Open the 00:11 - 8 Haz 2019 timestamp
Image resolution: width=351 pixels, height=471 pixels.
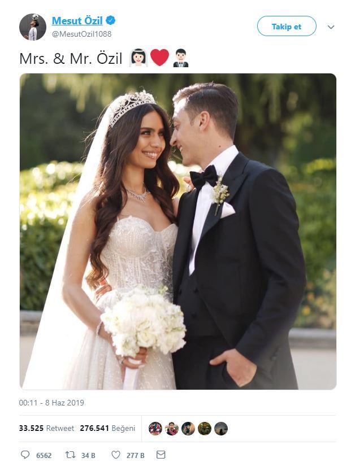coord(51,403)
